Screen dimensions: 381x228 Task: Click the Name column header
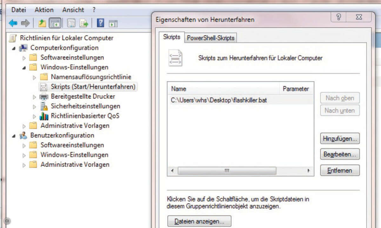[223, 89]
